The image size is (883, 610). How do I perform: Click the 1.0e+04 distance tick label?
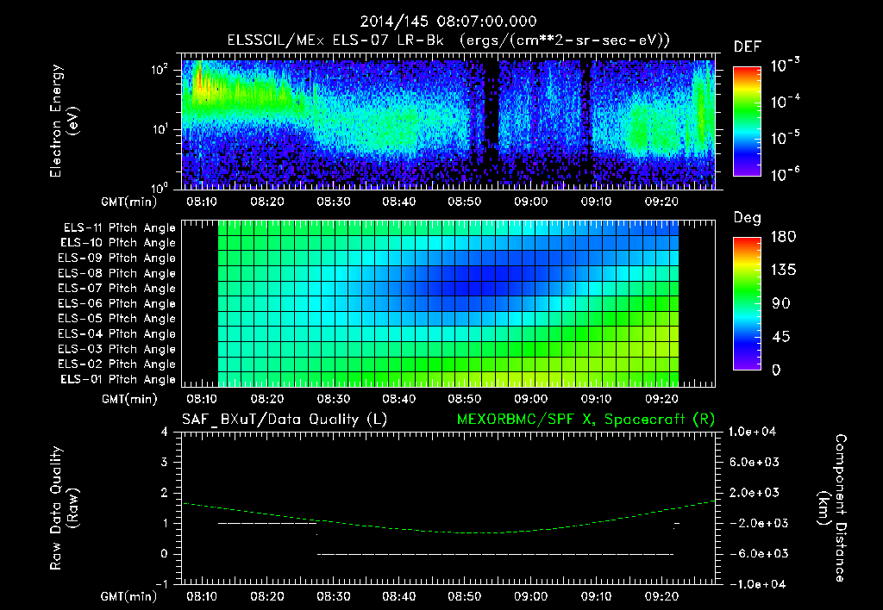[x=752, y=432]
